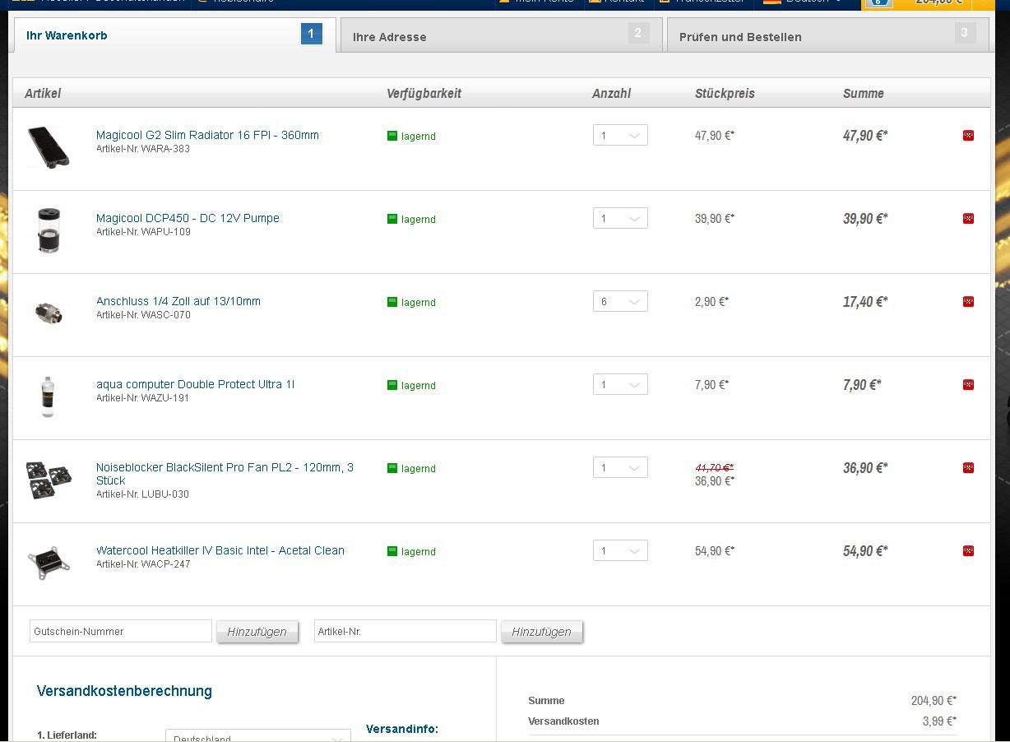Click Artikel-Nr. WACP-247 text

143,564
